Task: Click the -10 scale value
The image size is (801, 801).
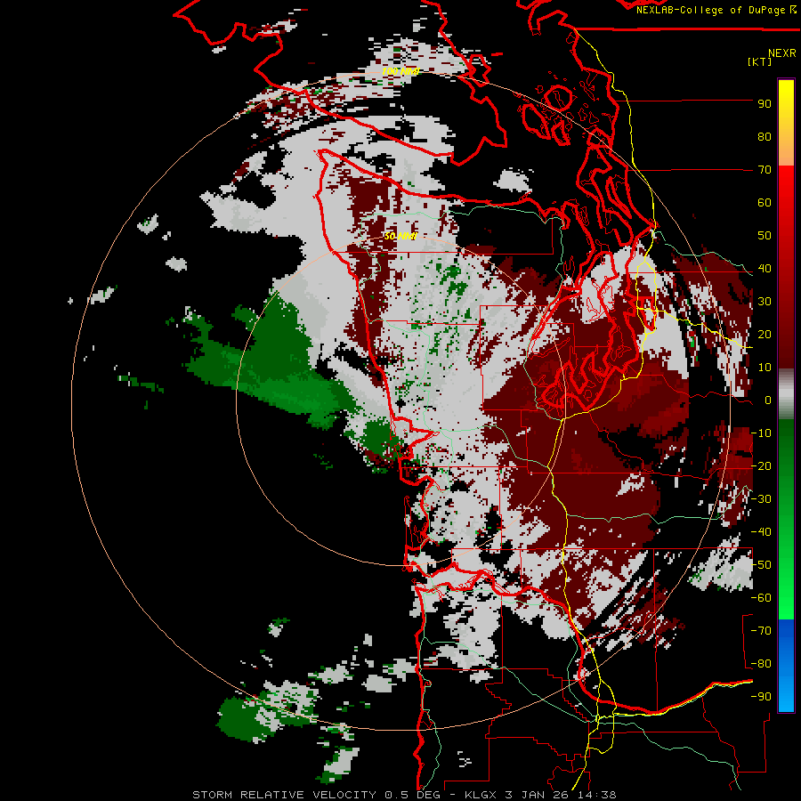Action: click(x=761, y=433)
